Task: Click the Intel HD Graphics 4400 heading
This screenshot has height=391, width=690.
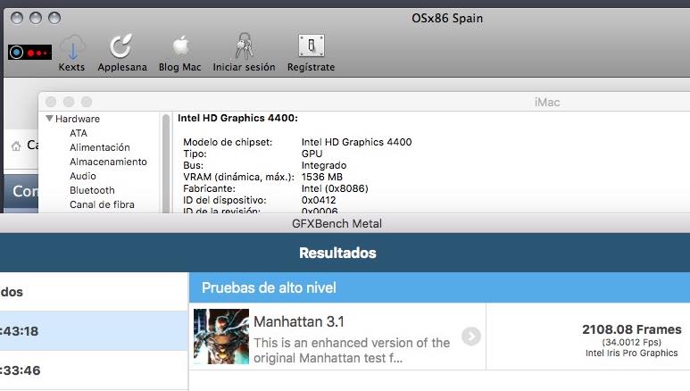Action: [237, 118]
